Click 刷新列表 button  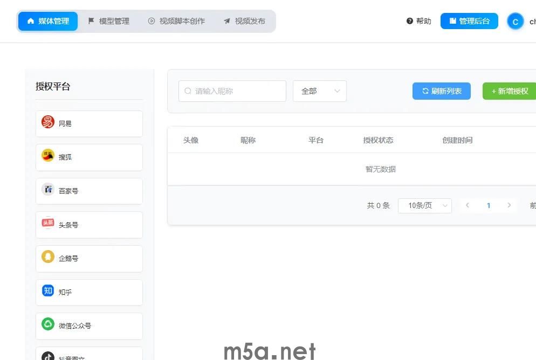tap(441, 91)
